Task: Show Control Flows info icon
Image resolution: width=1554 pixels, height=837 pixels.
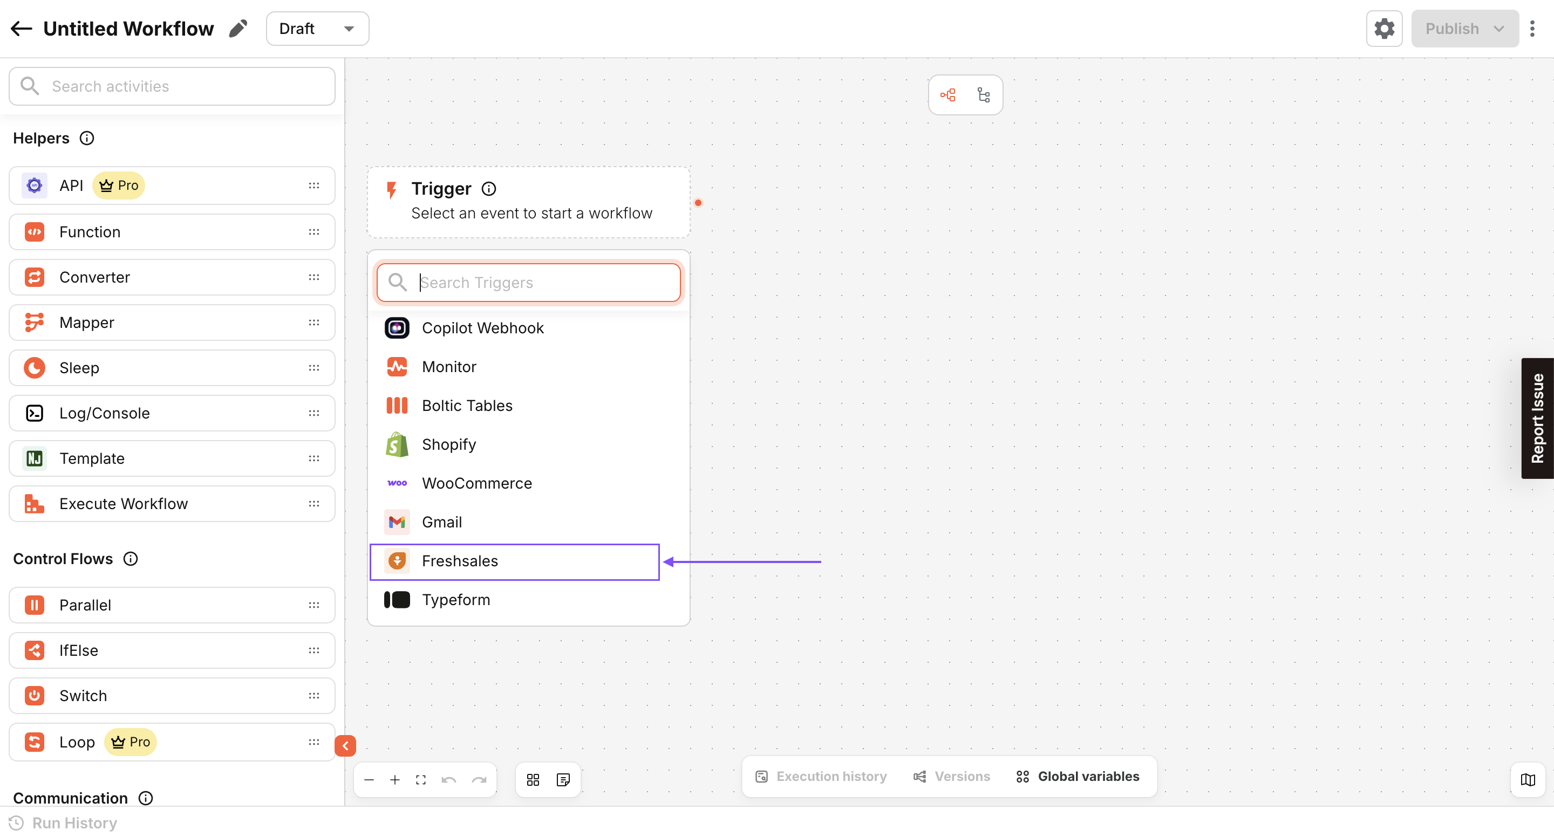Action: click(130, 558)
